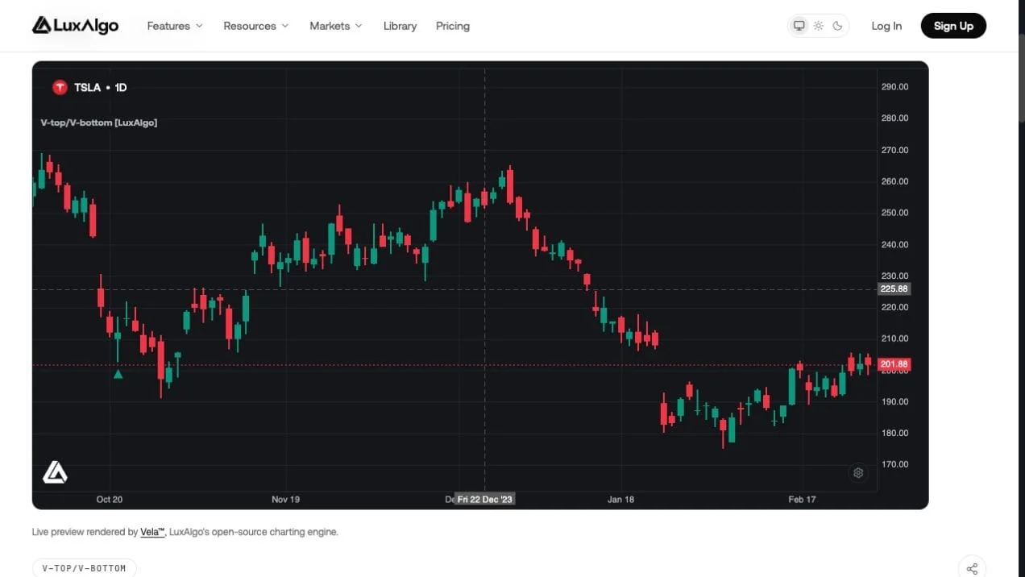
Task: Click the 225.88 crosshair price label
Action: [x=894, y=288]
